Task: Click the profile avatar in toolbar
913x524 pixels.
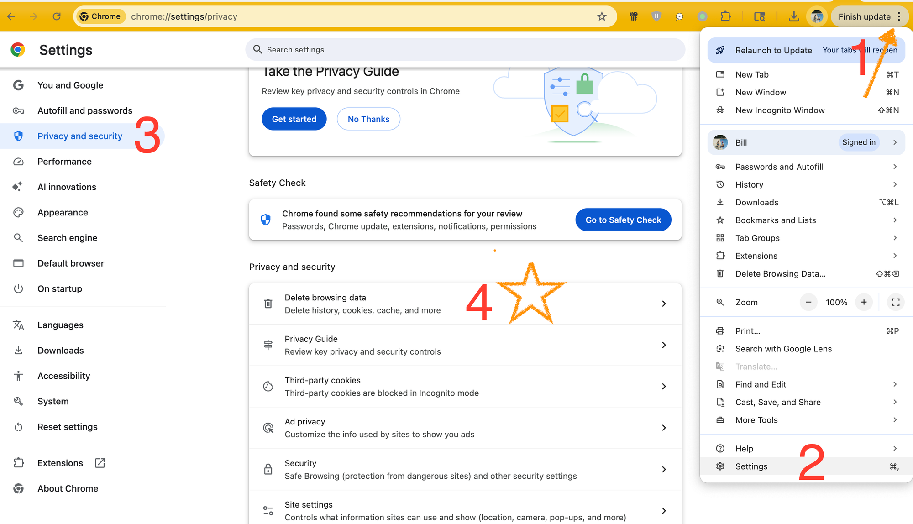Action: [817, 16]
